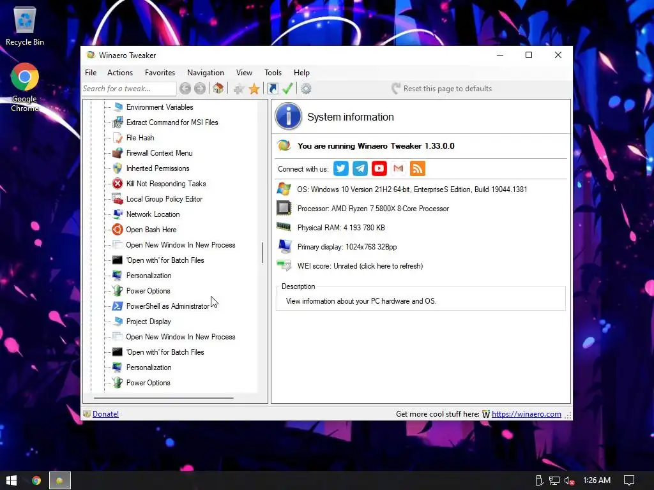
Task: Click the Kill Not Responding Tasks icon
Action: (x=118, y=183)
